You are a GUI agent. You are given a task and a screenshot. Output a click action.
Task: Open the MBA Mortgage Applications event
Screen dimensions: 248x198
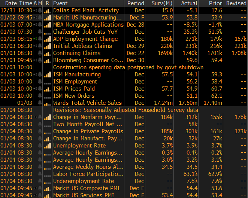click(88, 25)
